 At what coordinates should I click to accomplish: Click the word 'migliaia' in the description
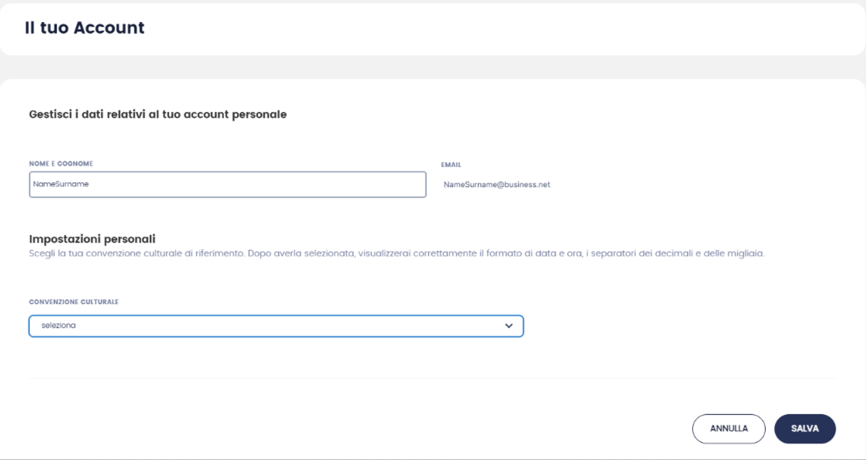[748, 254]
